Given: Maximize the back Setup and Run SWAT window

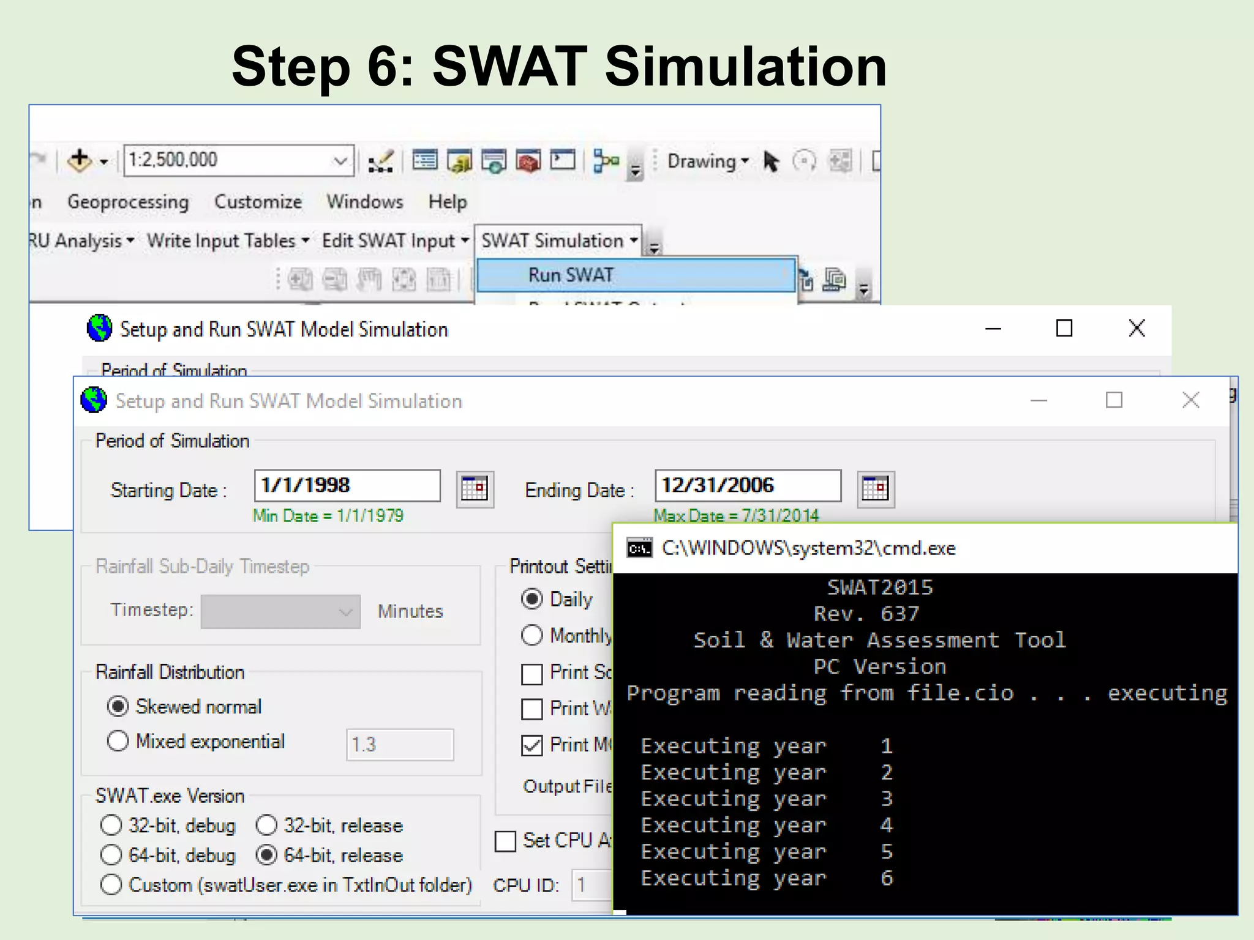Looking at the screenshot, I should coord(1064,329).
